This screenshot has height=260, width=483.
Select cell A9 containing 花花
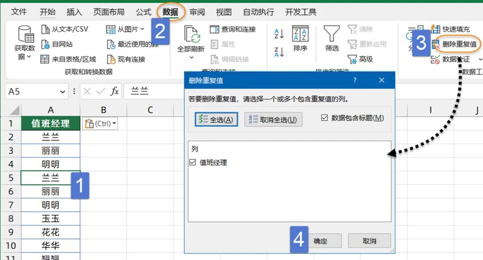(51, 232)
